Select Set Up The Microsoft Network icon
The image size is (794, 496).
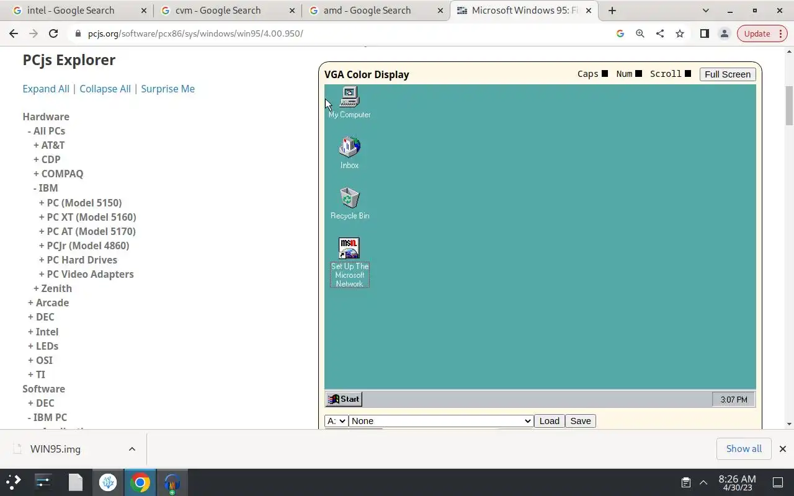coord(349,262)
